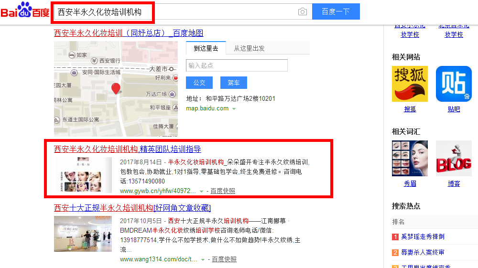Click the 秀眉 text link

(x=410, y=183)
